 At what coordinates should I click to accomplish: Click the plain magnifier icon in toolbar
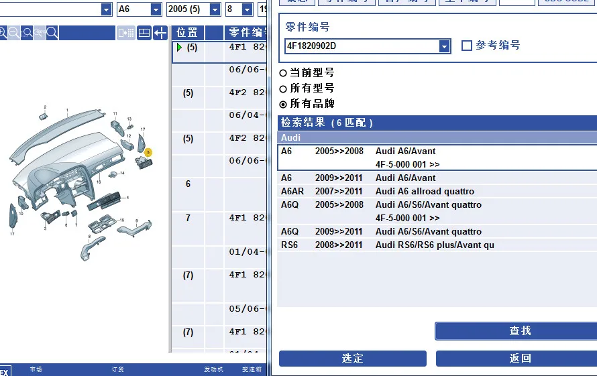tap(52, 33)
